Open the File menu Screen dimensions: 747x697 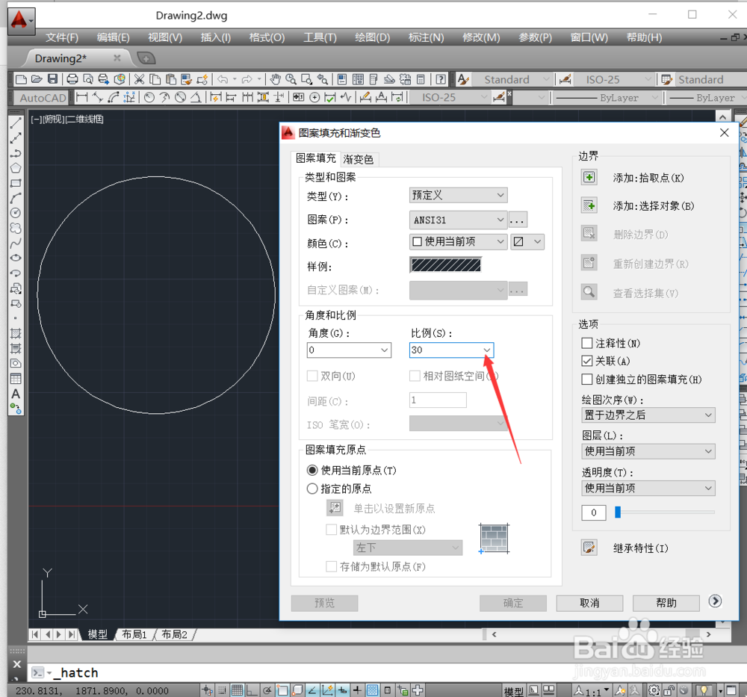tap(62, 37)
